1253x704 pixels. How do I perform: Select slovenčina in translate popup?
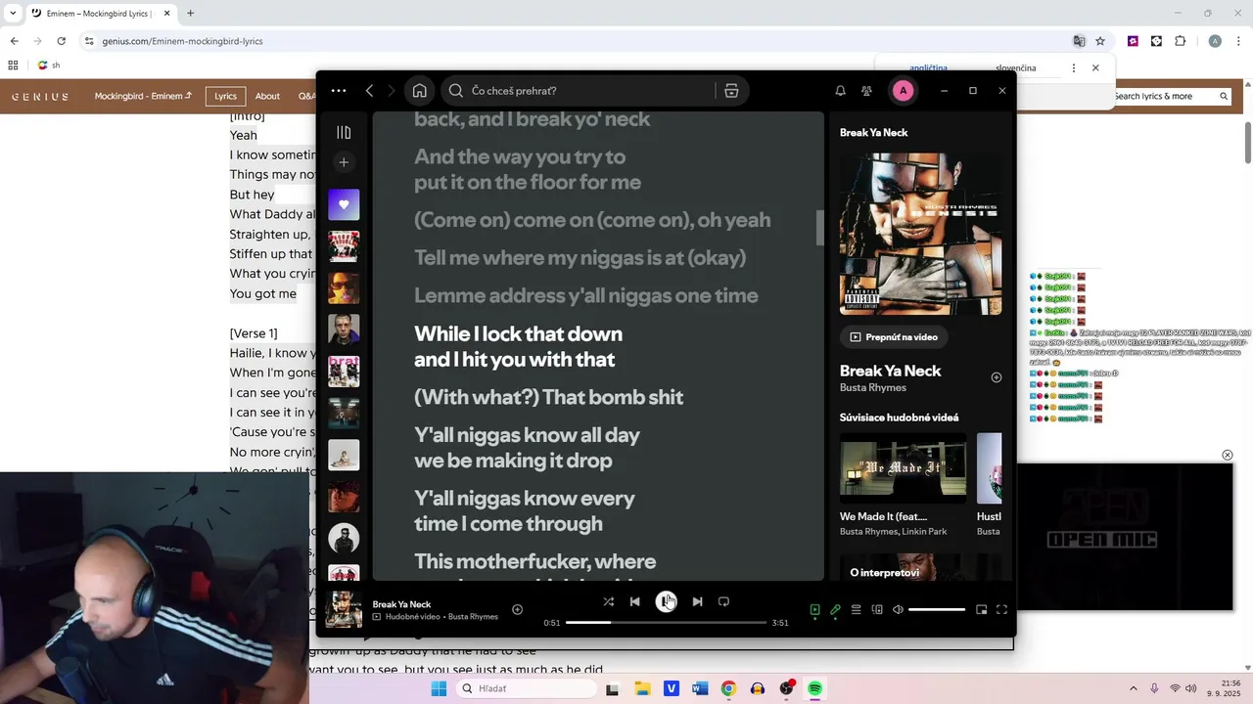click(1015, 67)
